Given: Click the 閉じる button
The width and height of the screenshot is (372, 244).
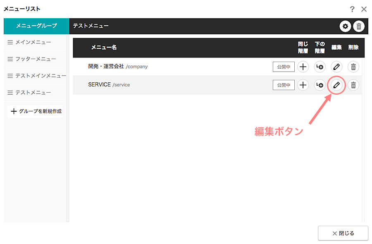Looking at the screenshot, I should (x=343, y=233).
